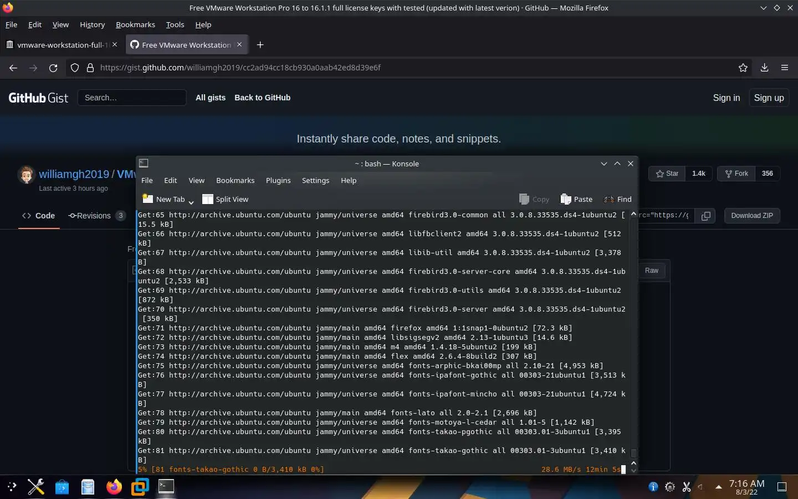The width and height of the screenshot is (798, 499).
Task: Click the 1.4k stargazers count
Action: point(699,174)
